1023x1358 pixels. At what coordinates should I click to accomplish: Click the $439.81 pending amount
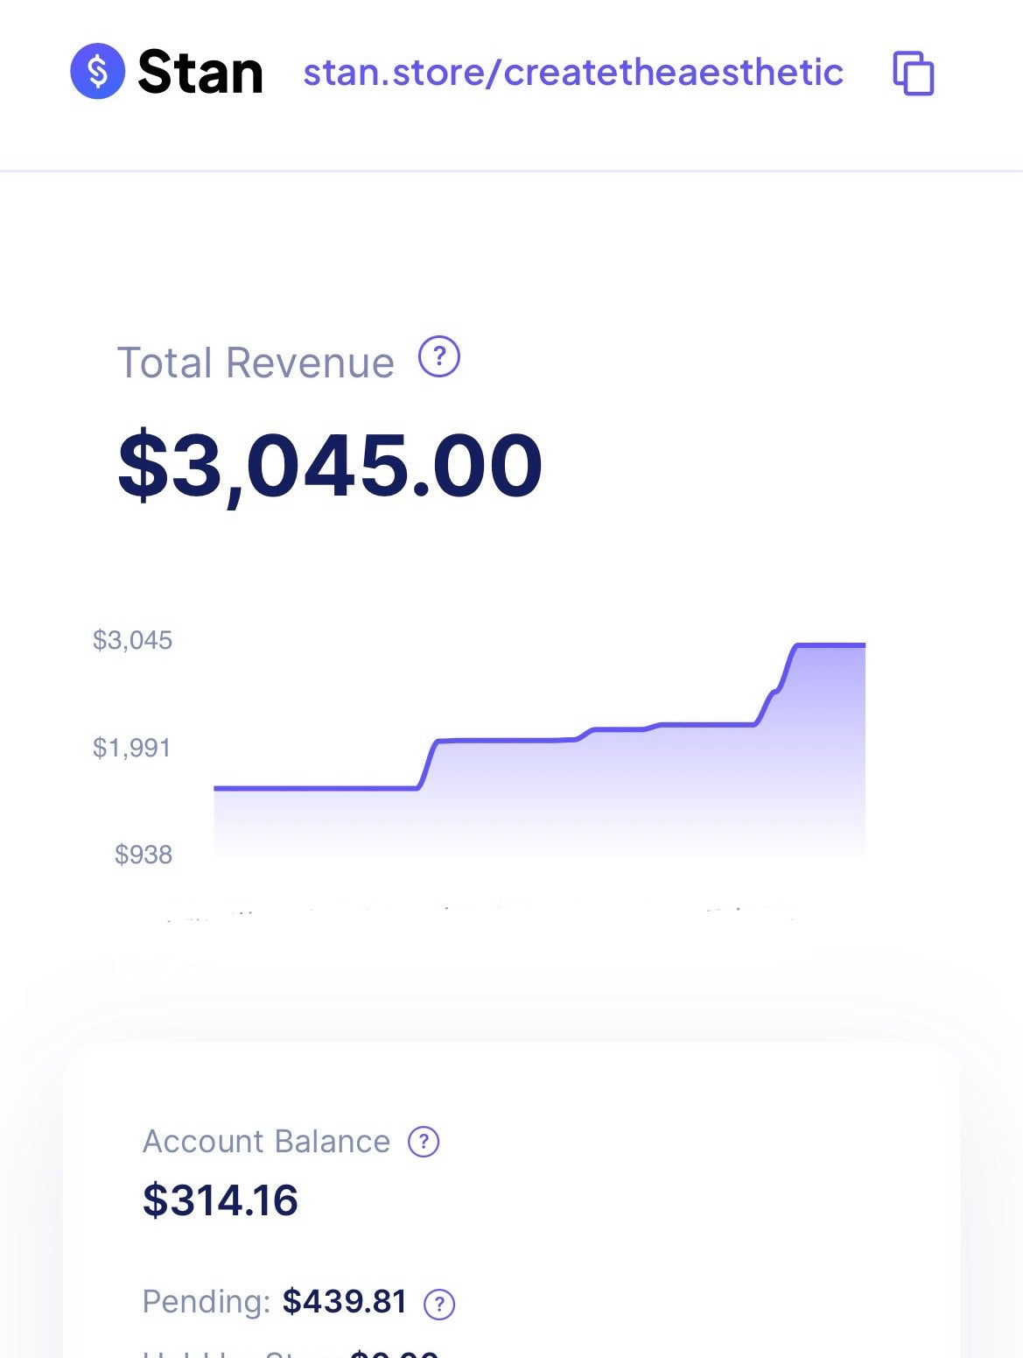pyautogui.click(x=345, y=1302)
